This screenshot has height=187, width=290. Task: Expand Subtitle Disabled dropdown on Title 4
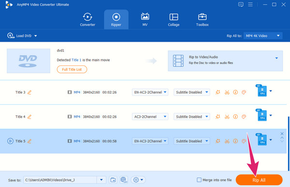point(191,117)
